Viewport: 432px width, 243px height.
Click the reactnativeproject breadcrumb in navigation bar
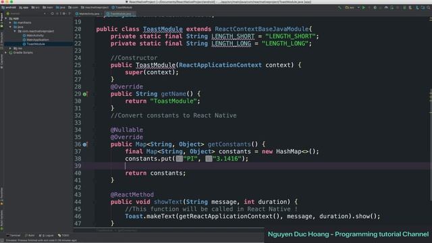pyautogui.click(x=94, y=7)
